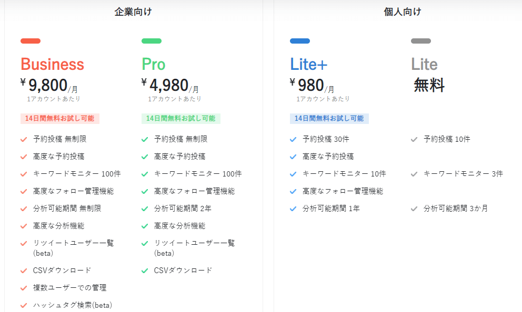The height and width of the screenshot is (312, 522).
Task: Click the red pill bar above Business
Action: click(x=31, y=41)
